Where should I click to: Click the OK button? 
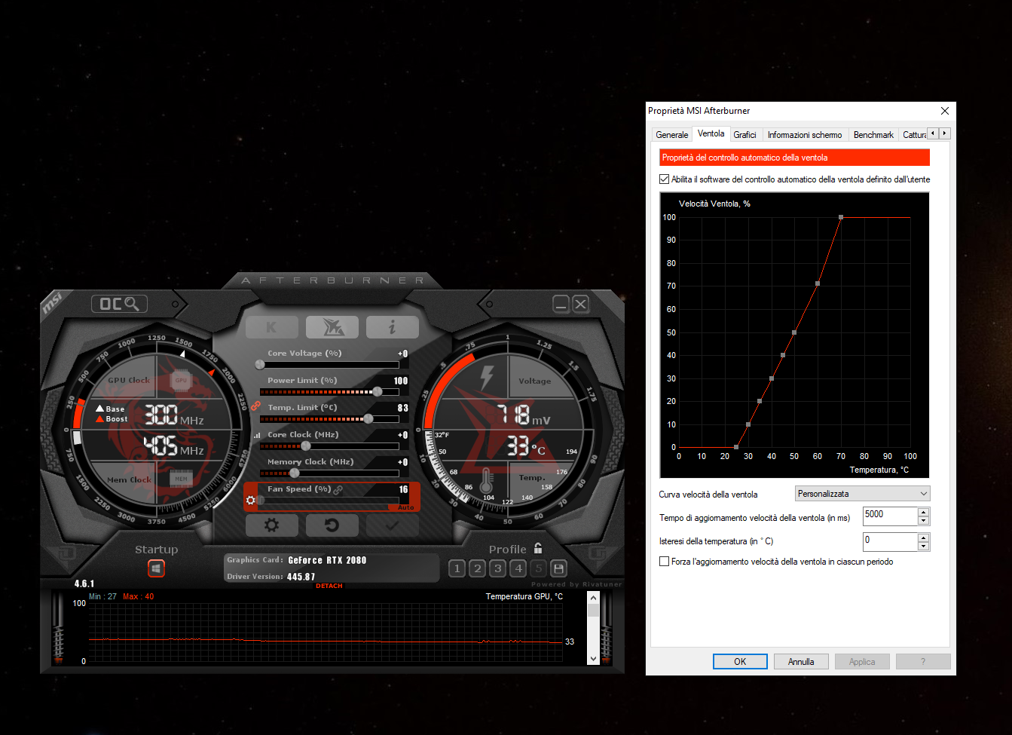pyautogui.click(x=740, y=662)
